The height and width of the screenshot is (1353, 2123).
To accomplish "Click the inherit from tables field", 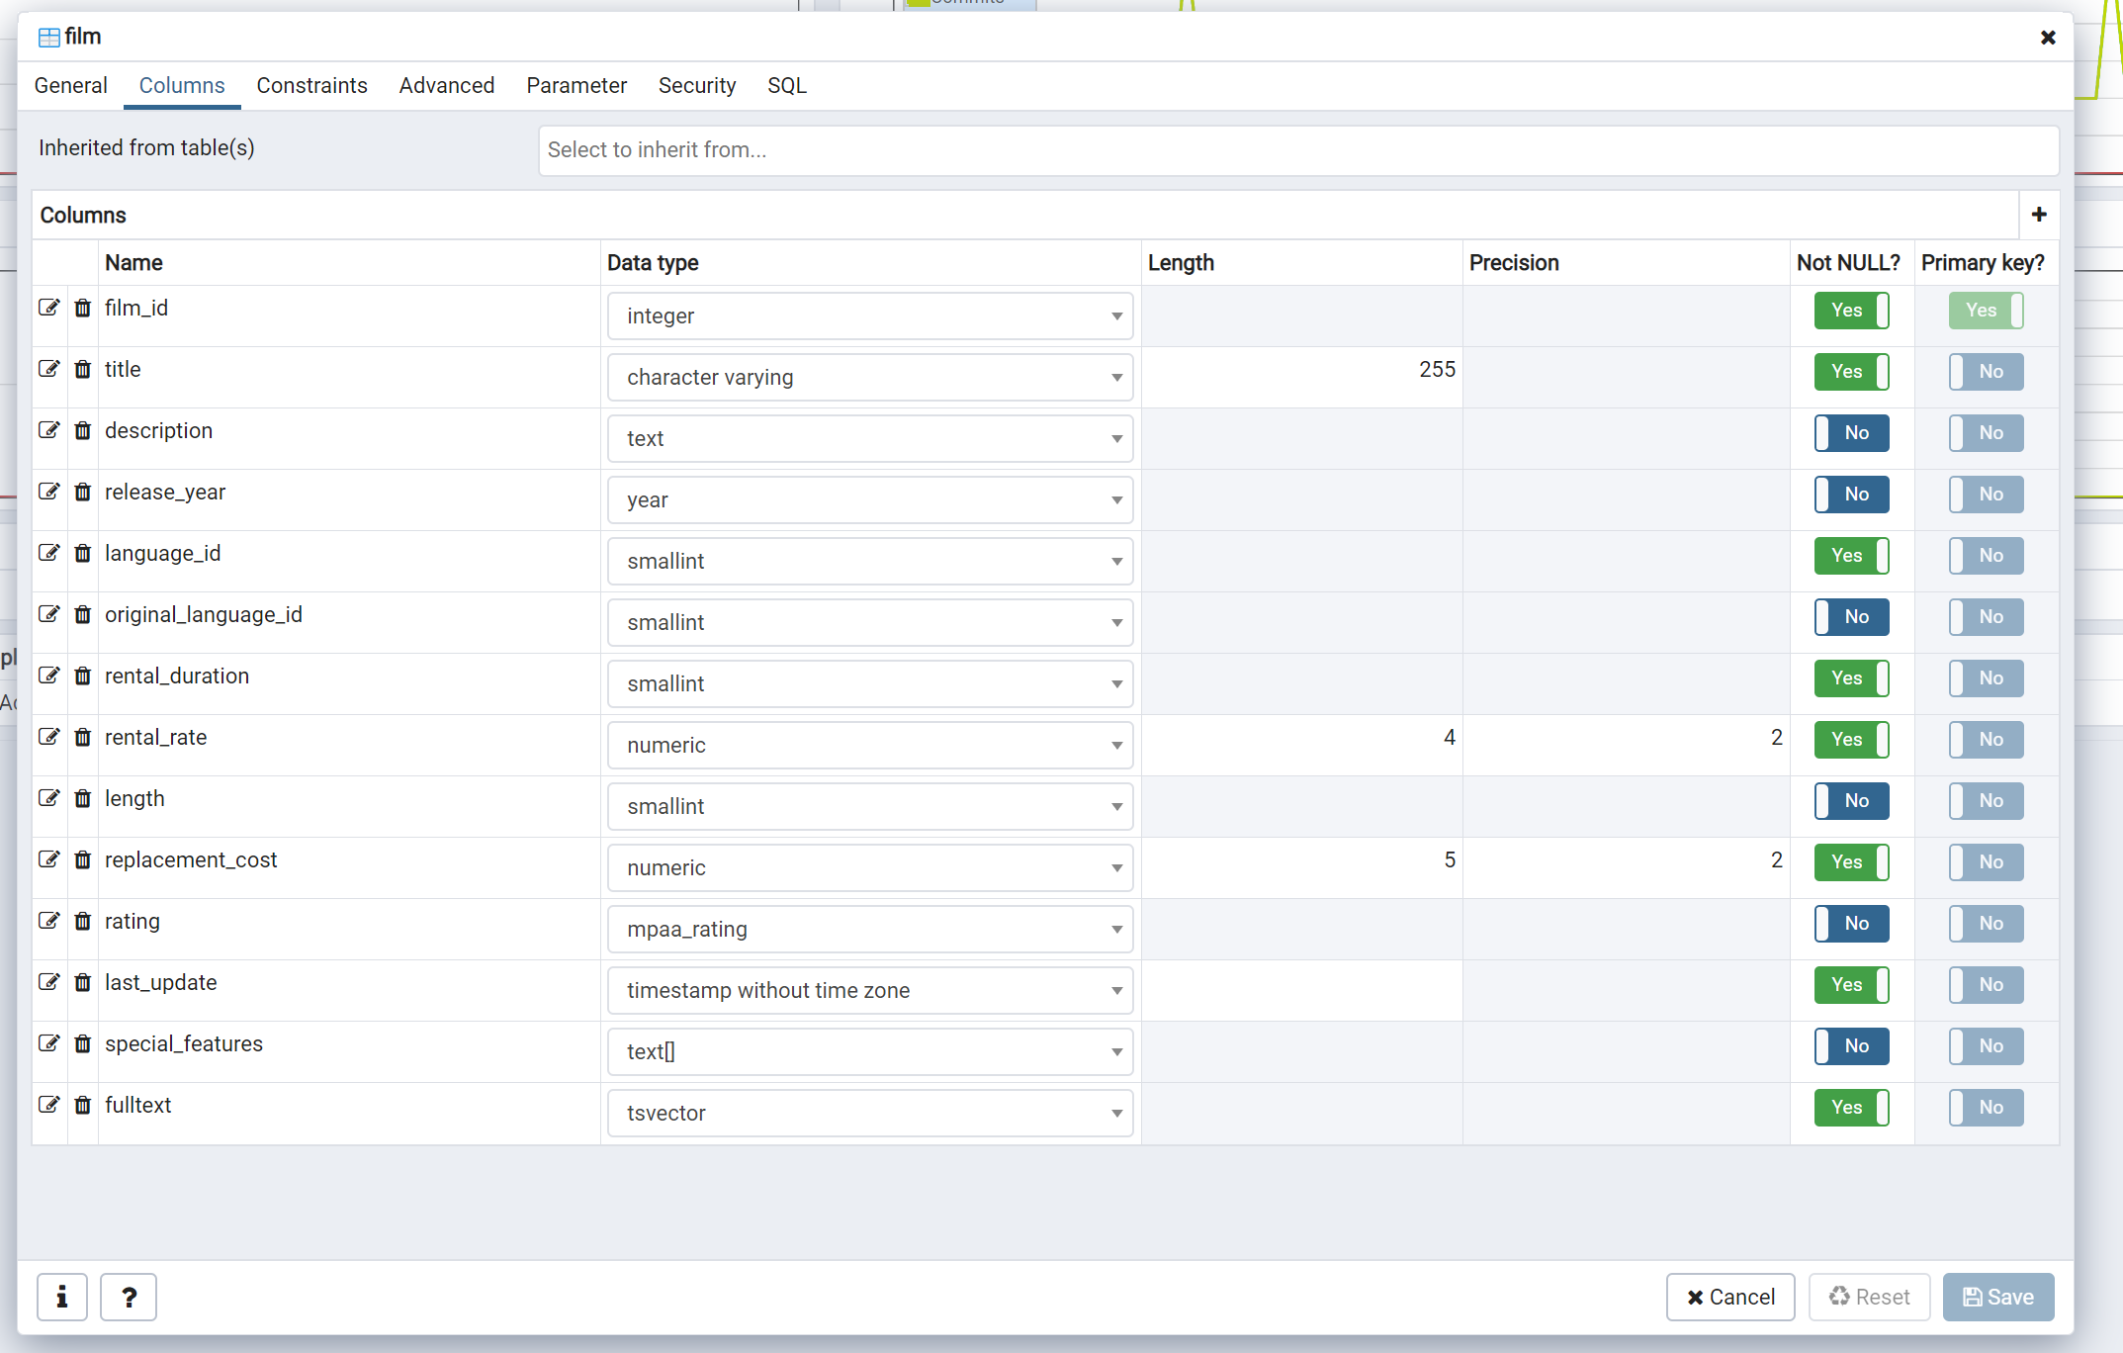I will click(x=1297, y=150).
